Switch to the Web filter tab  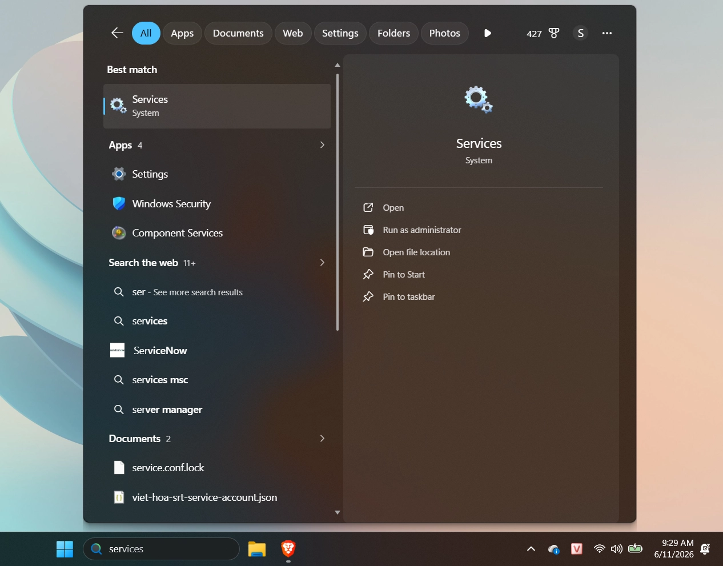pos(293,33)
